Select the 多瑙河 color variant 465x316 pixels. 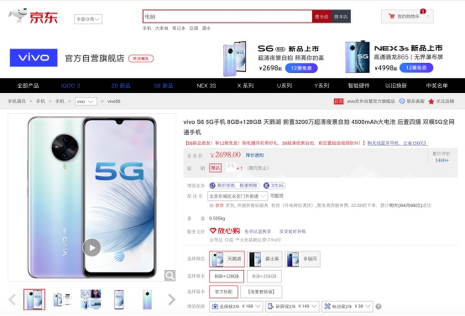[303, 259]
